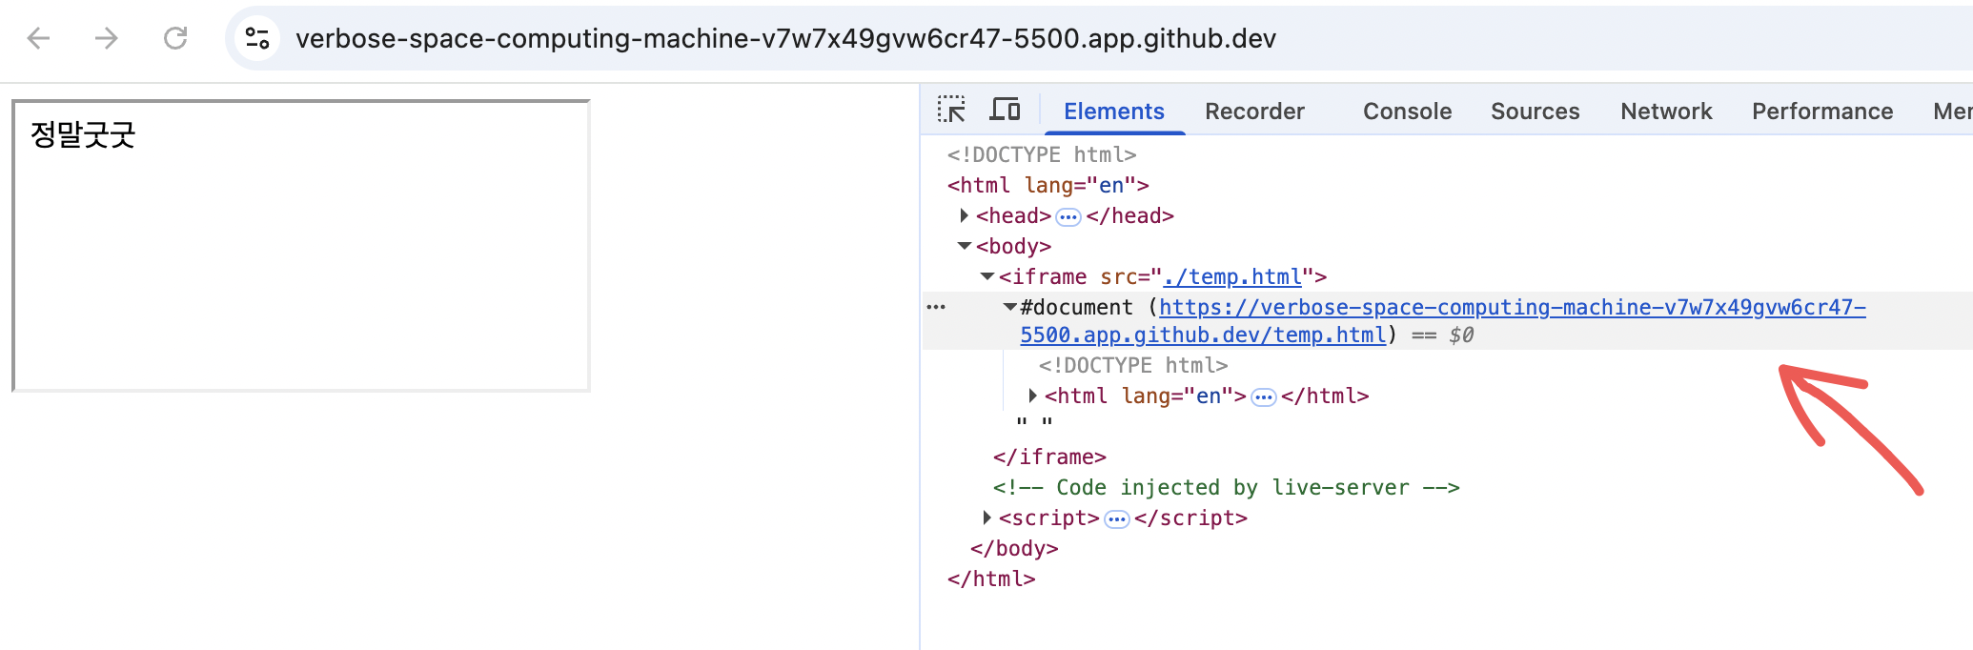Open the Performance tab
Viewport: 1973px width, 650px height.
[1822, 111]
